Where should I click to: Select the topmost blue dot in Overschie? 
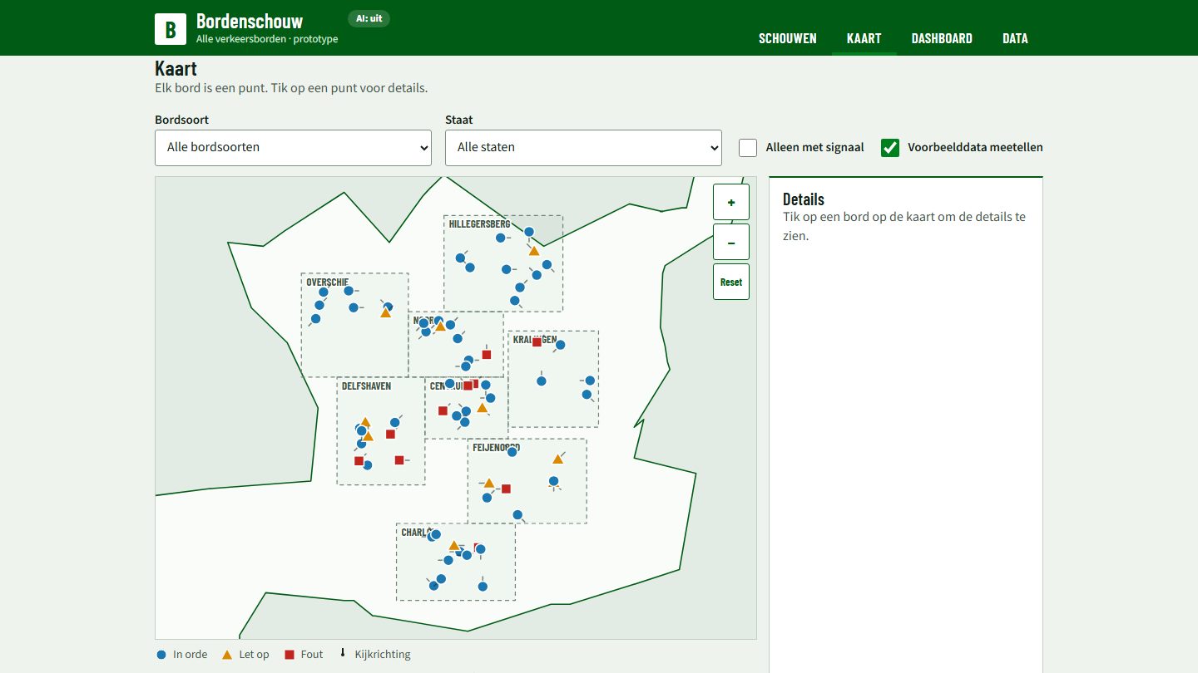coord(349,291)
